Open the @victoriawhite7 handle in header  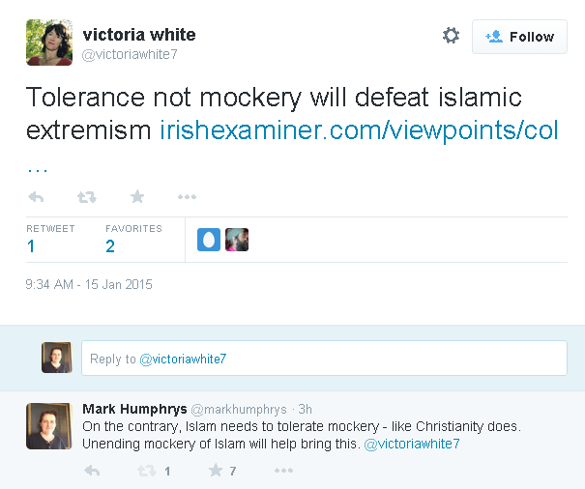tap(130, 54)
